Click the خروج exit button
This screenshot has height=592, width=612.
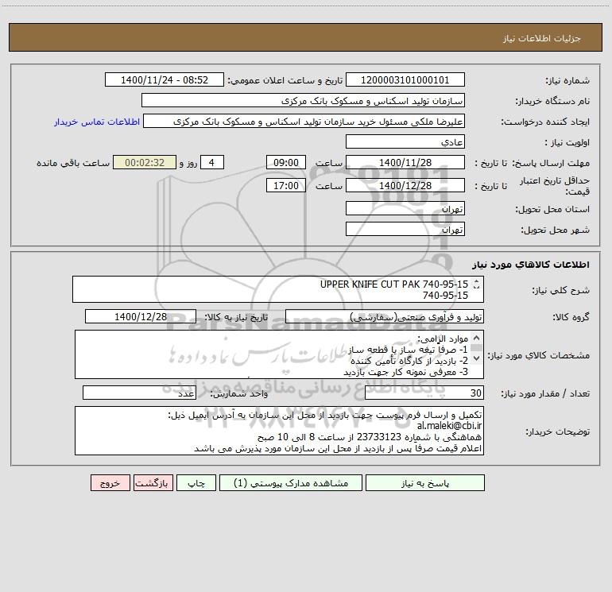pos(110,482)
